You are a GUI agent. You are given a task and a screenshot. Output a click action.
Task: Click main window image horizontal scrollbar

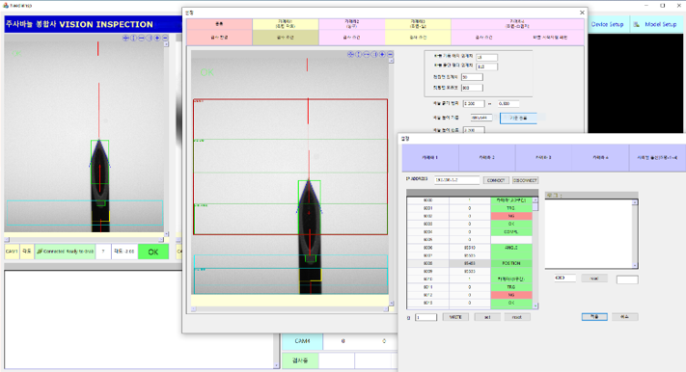85,240
